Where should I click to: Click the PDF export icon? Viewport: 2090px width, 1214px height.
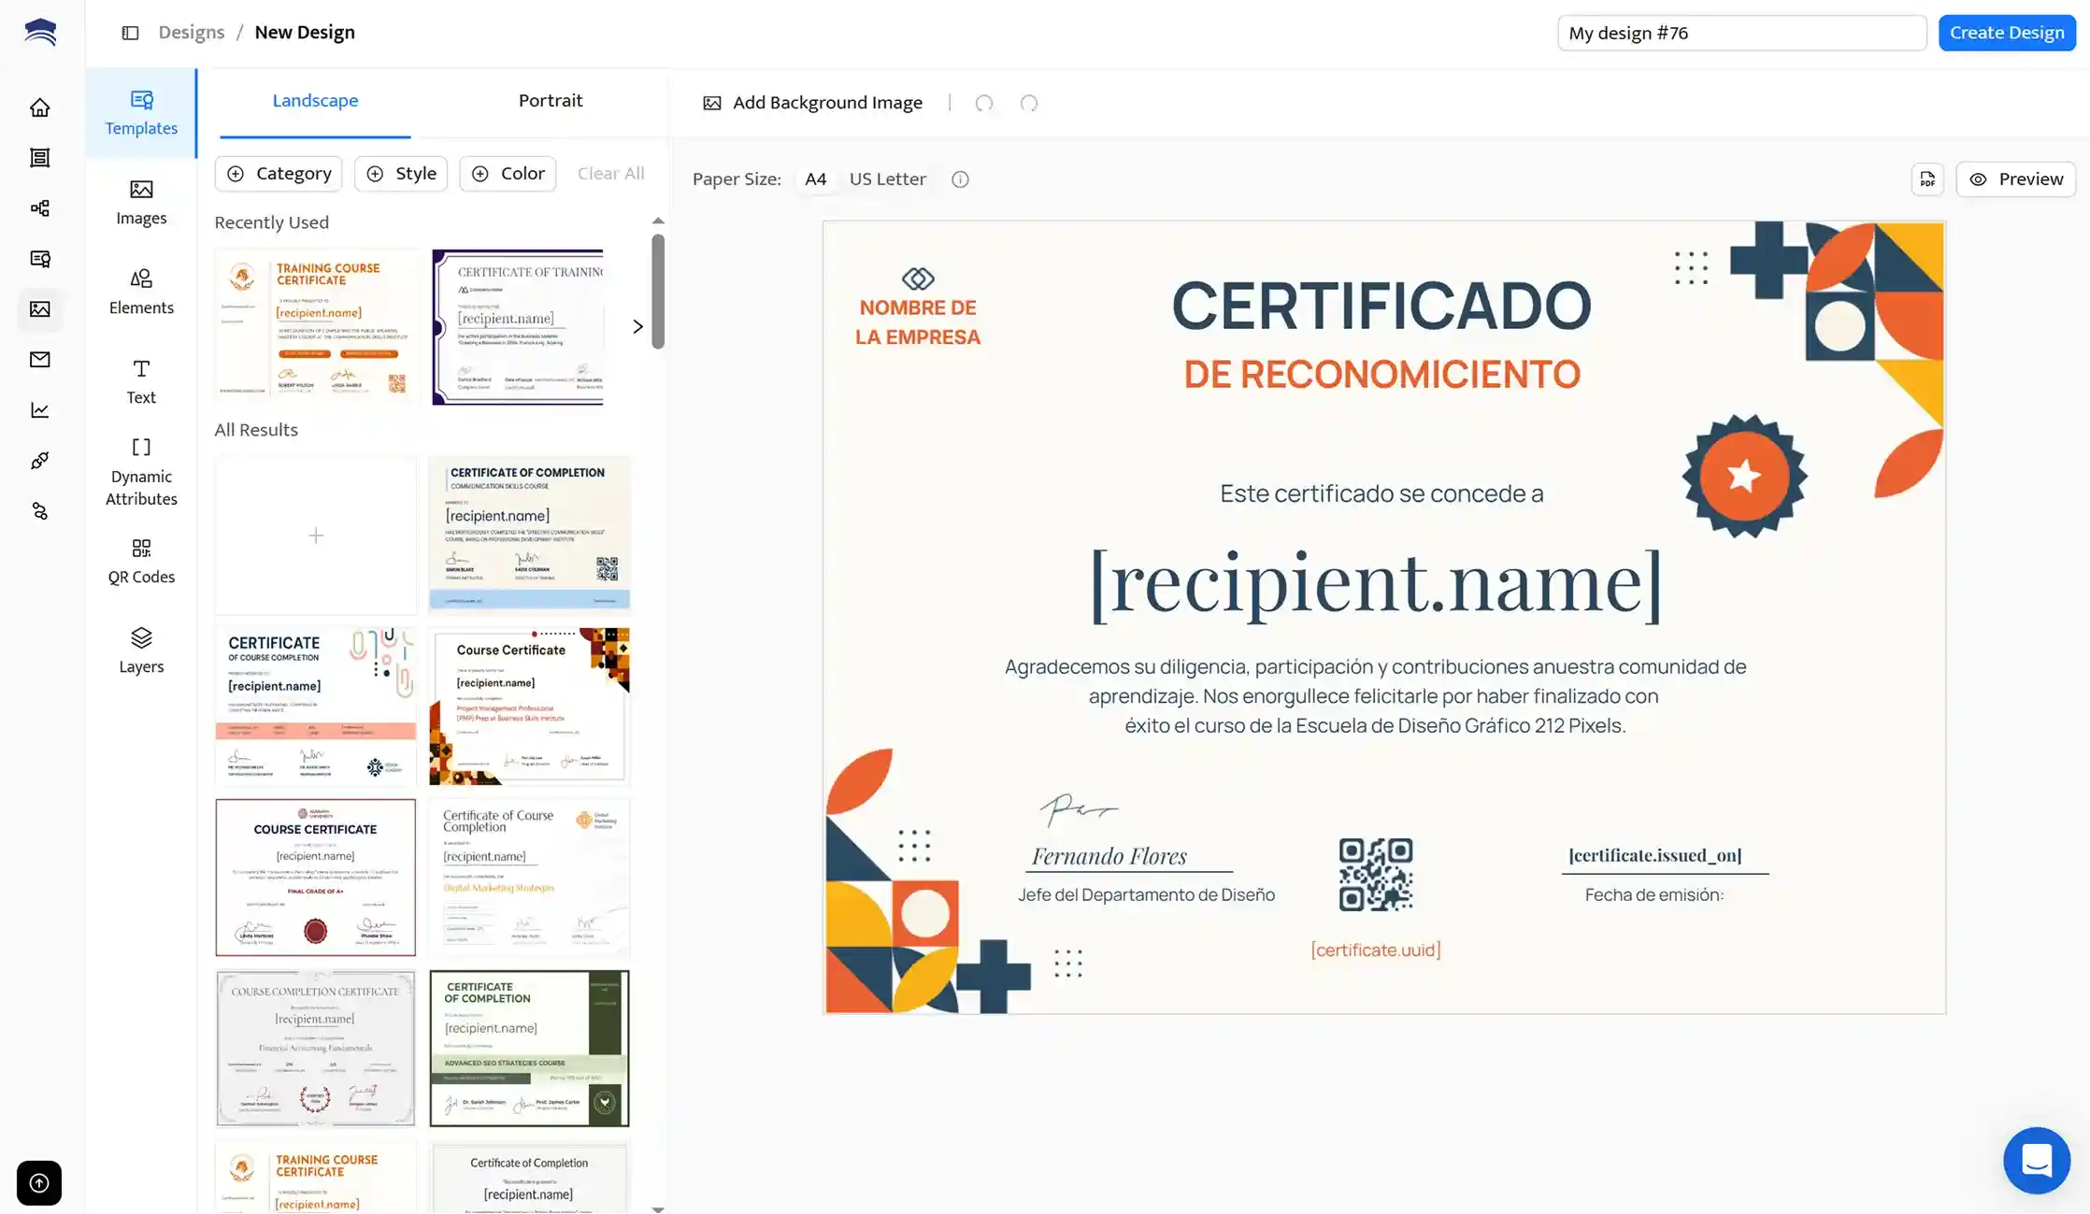(1927, 179)
